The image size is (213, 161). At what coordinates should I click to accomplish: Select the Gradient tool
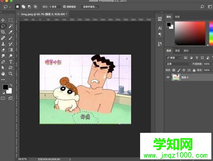11,50
